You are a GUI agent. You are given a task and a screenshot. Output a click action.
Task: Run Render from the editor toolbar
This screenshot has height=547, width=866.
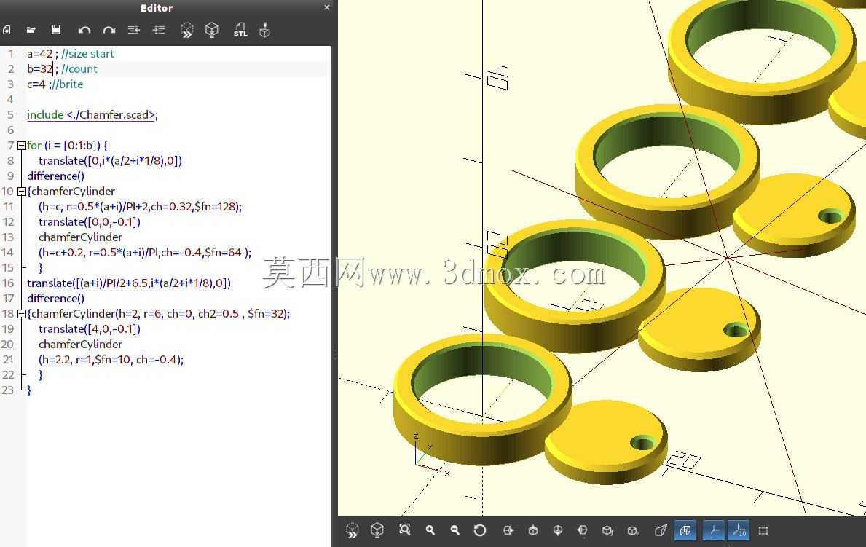tap(211, 30)
